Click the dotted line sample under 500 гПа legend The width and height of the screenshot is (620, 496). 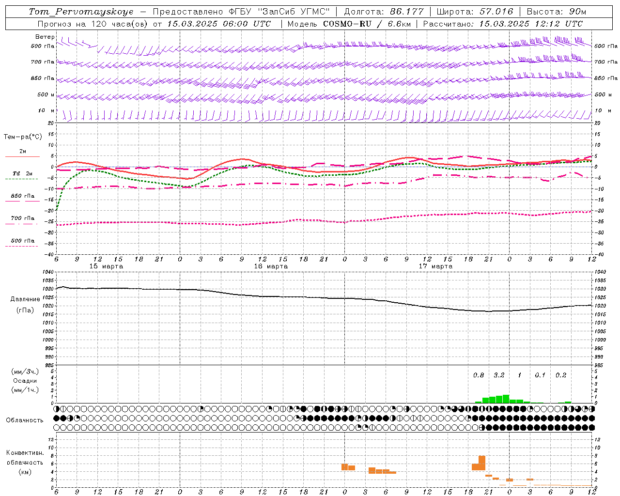click(x=22, y=246)
